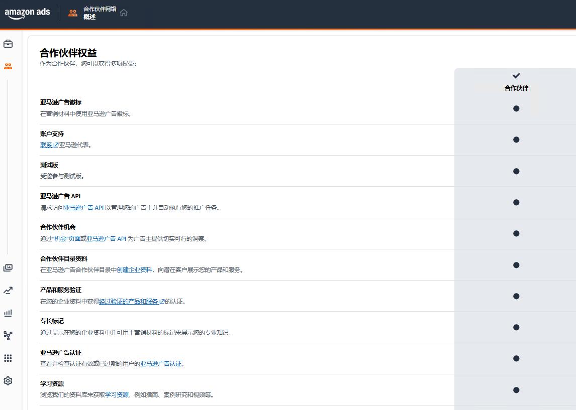Select the bold 亚马逊广告认证 row title
This screenshot has height=410, width=576.
tap(61, 353)
